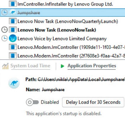
Task: Select the Lenovo.Modern.ImController (1909de11 entry
Action: pyautogui.click(x=63, y=47)
